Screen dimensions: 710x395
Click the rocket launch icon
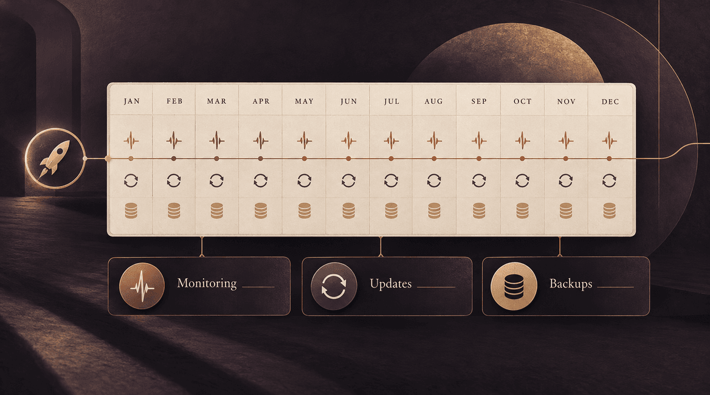pos(55,159)
